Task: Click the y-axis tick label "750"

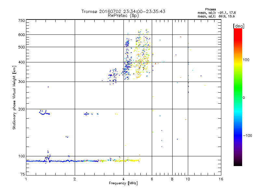Action: [21, 20]
